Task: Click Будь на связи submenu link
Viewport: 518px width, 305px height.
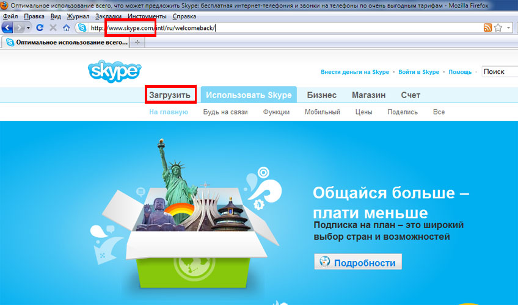Action: [x=225, y=112]
